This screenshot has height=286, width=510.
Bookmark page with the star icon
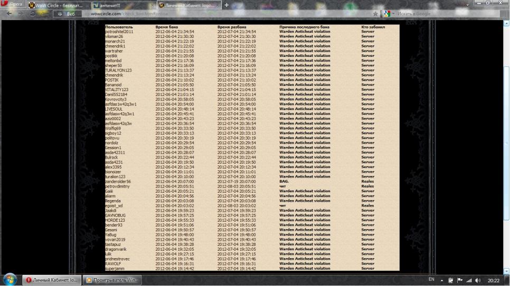(375, 14)
